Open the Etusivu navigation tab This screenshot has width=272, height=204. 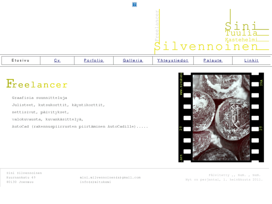pos(21,60)
